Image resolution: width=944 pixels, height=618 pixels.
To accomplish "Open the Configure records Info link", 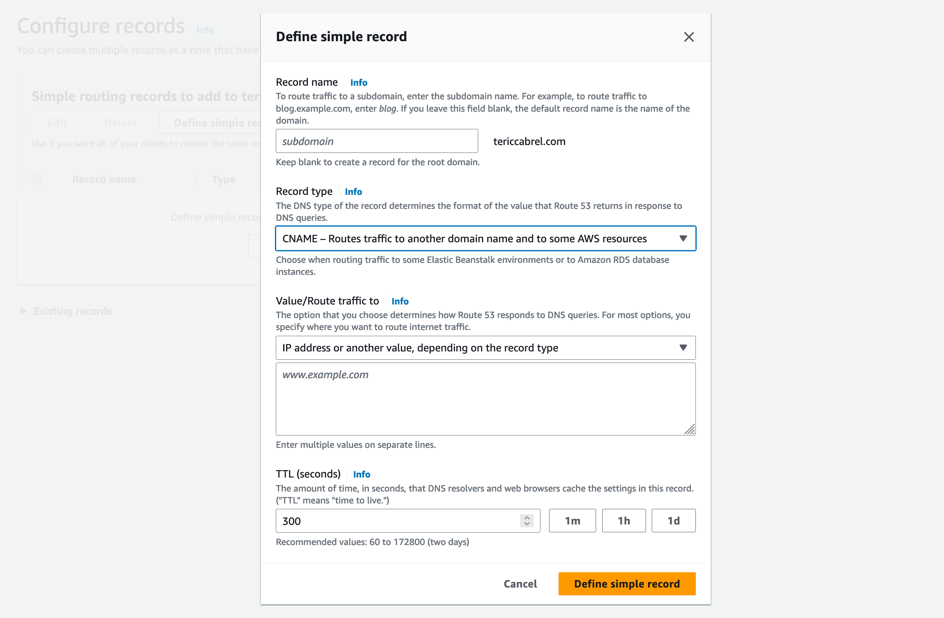I will (205, 30).
